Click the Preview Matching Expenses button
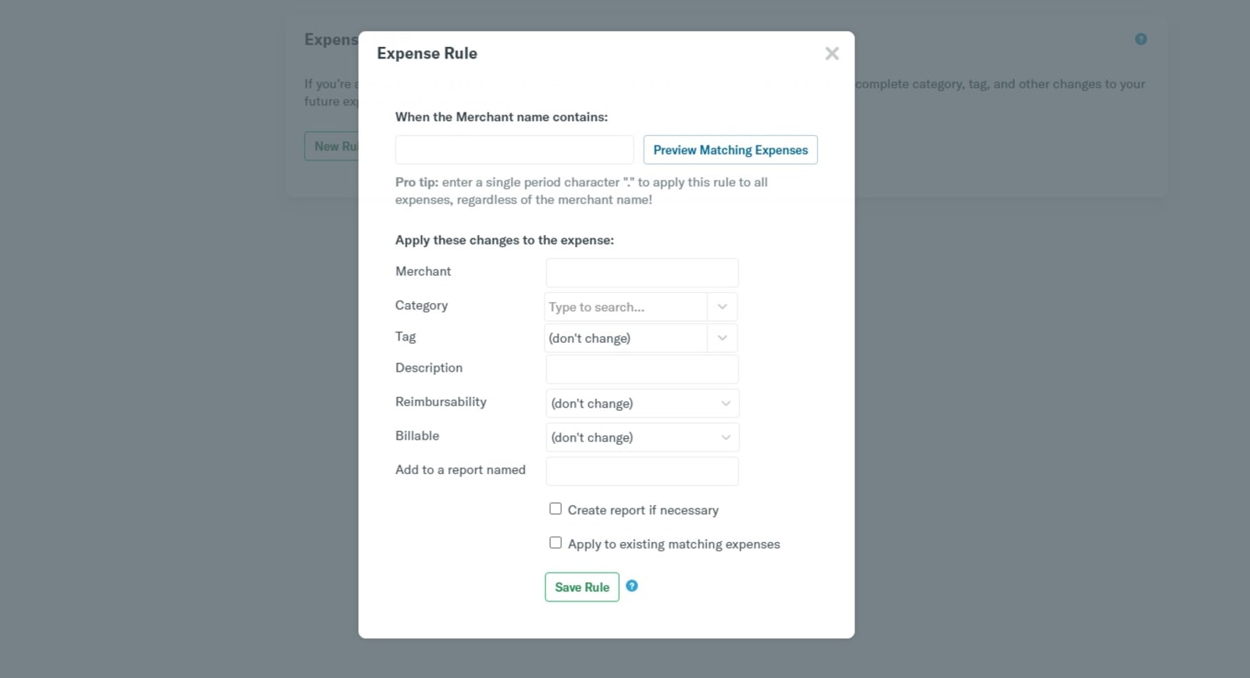Screen dimensions: 1250x678 point(730,149)
